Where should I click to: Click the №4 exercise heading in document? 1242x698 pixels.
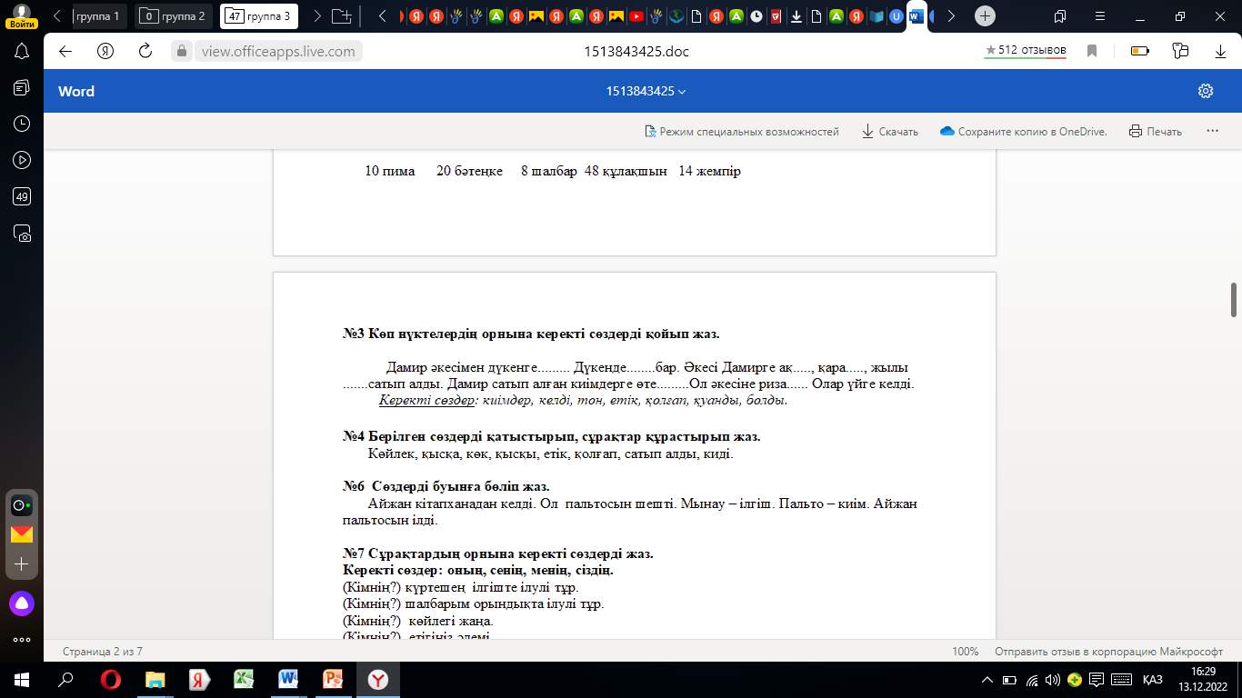551,437
